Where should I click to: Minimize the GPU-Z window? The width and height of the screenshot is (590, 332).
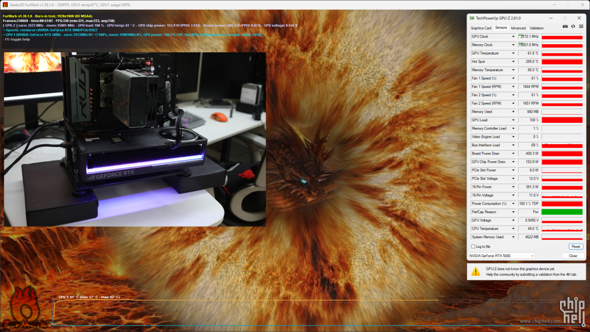pos(551,18)
